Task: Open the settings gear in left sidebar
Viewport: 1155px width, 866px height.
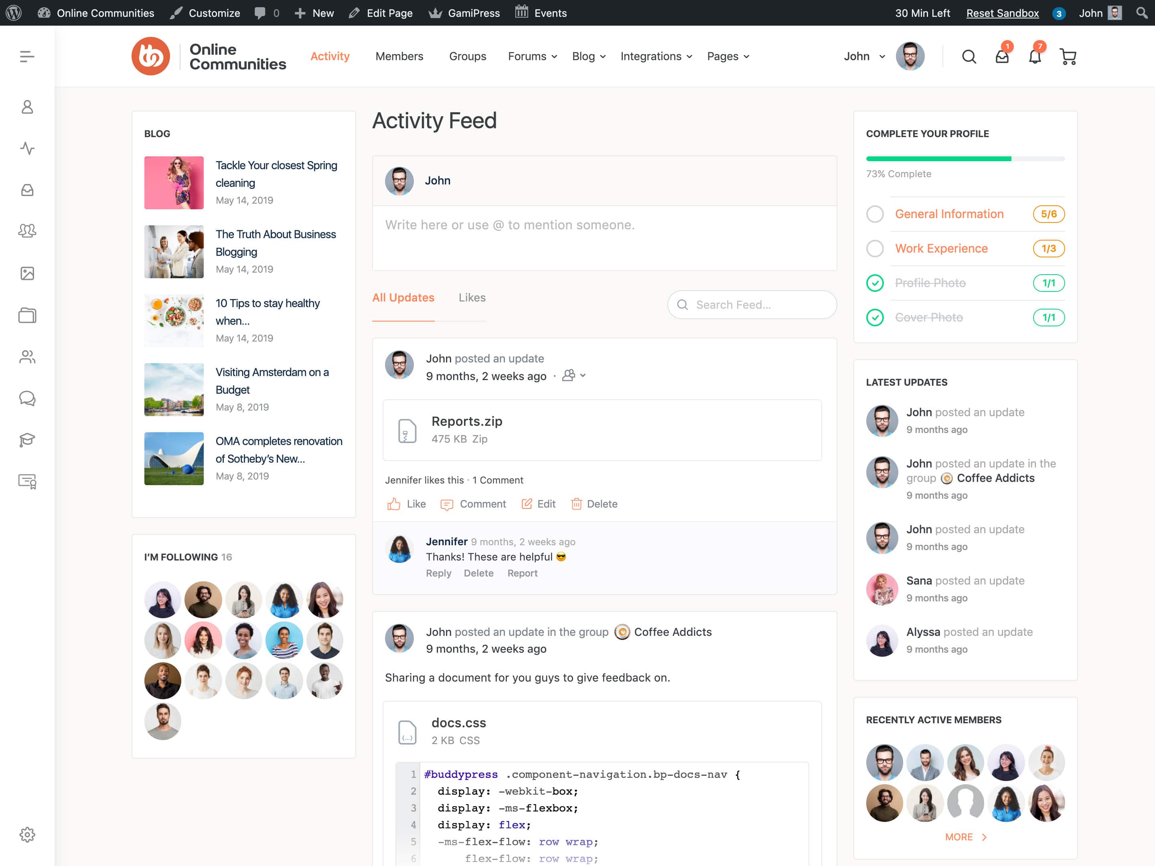Action: (27, 834)
